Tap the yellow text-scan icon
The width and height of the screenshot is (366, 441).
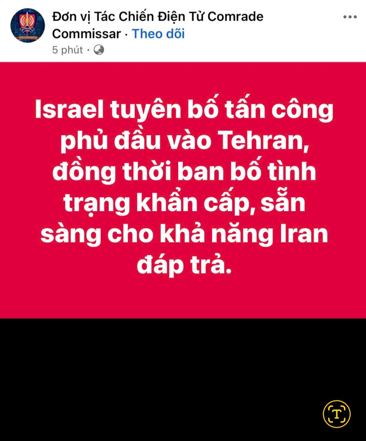[336, 414]
